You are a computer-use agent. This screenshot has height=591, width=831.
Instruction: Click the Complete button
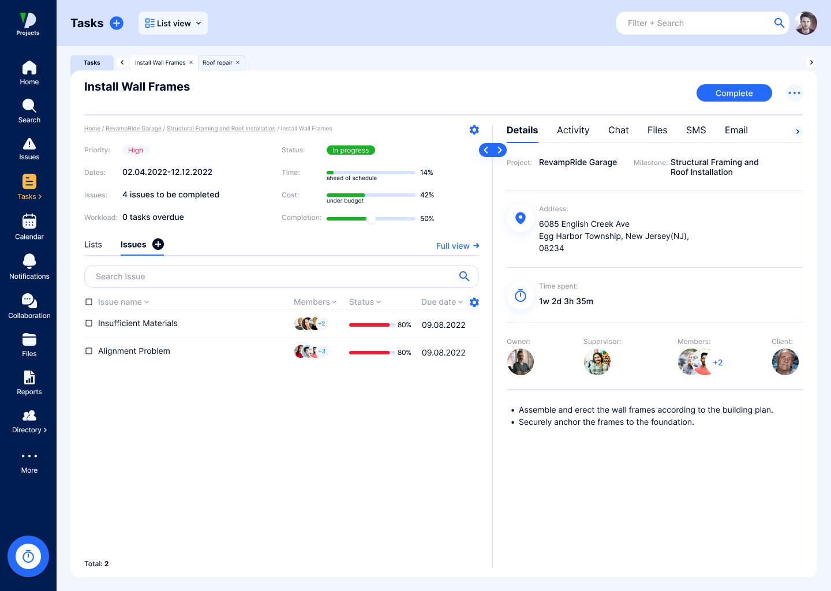tap(733, 93)
